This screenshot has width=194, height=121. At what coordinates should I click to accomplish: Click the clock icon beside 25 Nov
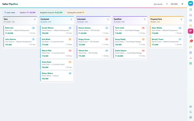pos(139,33)
